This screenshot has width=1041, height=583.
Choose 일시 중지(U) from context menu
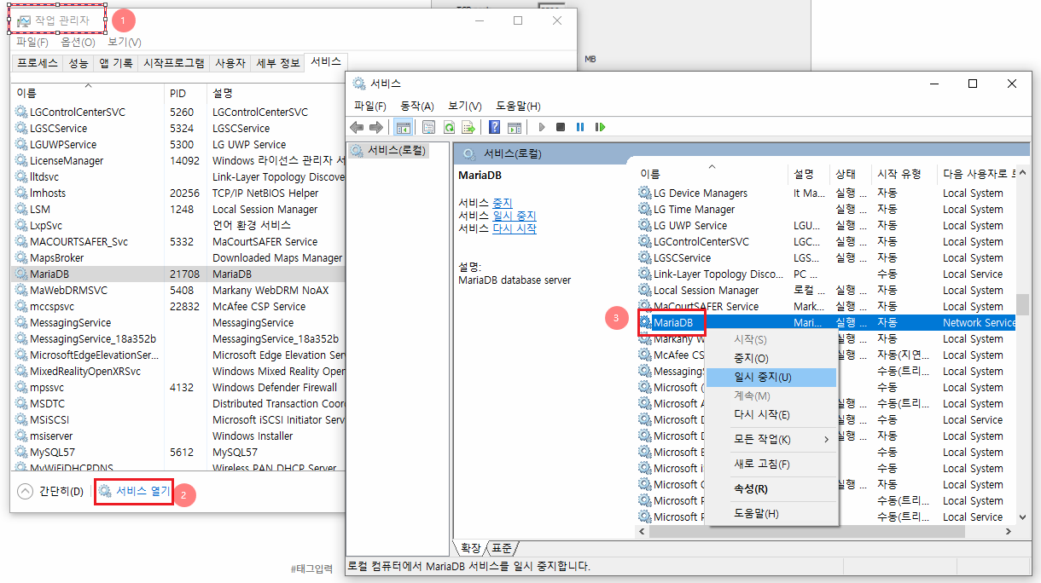[x=771, y=377]
